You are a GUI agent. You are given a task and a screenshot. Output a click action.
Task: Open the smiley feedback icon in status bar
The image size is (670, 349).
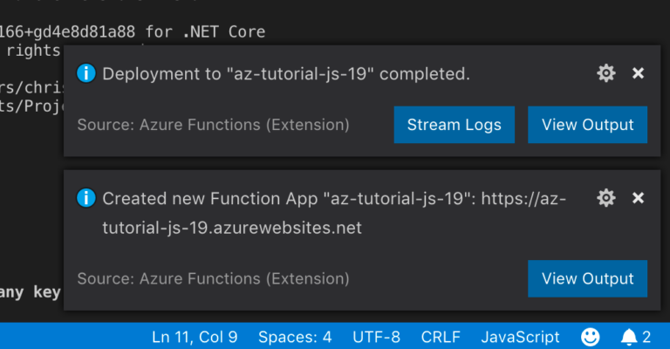[x=591, y=337]
